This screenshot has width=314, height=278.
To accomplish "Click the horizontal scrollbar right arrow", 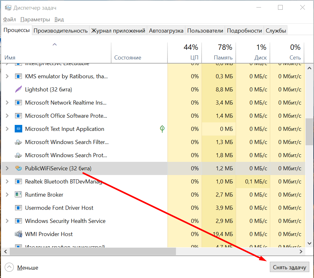I will (301, 251).
